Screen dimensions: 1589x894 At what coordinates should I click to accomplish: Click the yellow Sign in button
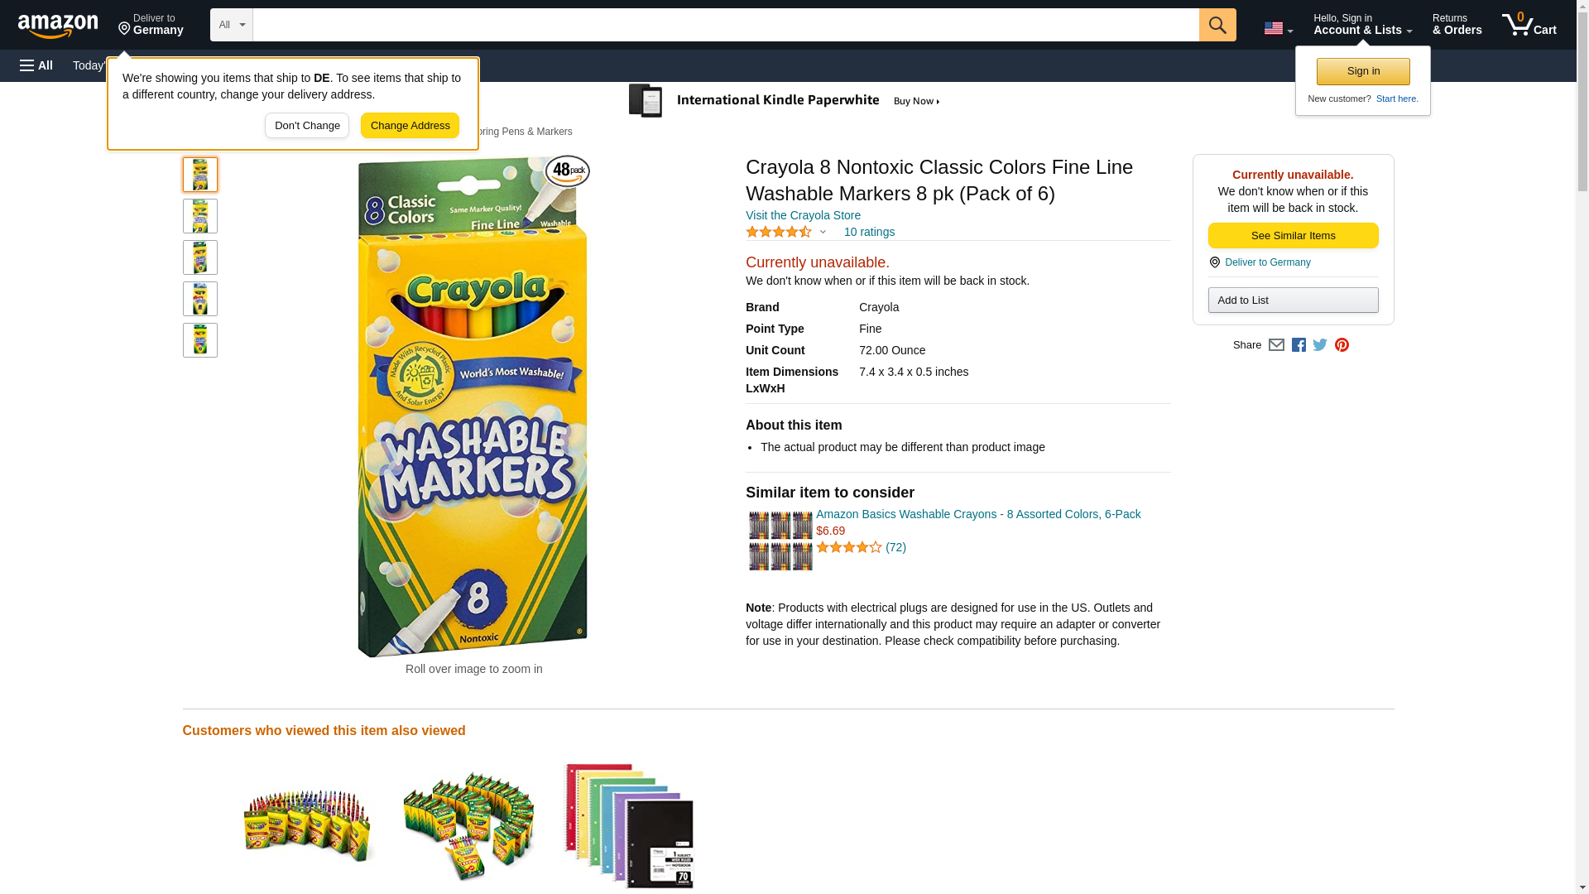pyautogui.click(x=1363, y=71)
